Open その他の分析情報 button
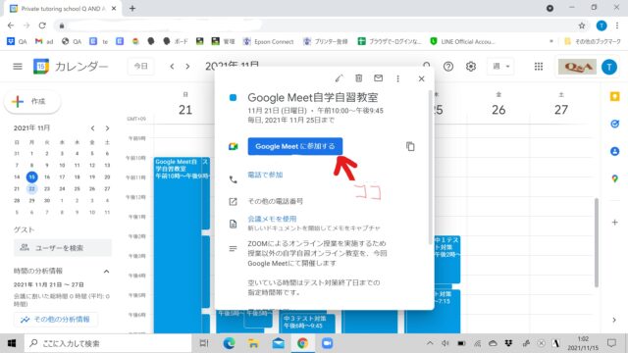 pyautogui.click(x=56, y=320)
